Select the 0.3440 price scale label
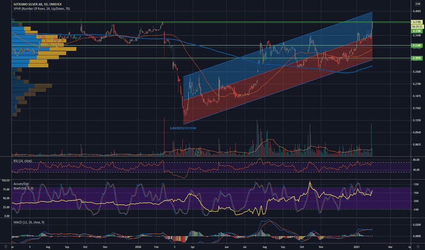Viewport: 425px width, 250px height. click(x=417, y=35)
